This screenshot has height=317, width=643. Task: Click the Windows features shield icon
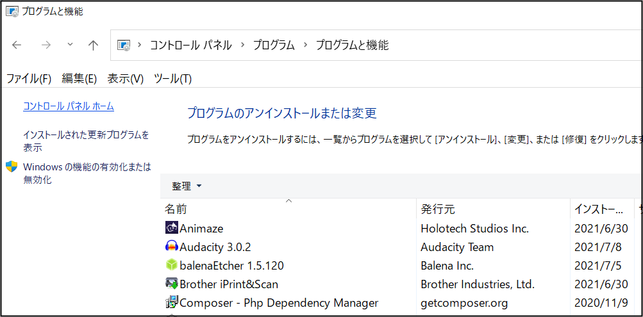12,167
